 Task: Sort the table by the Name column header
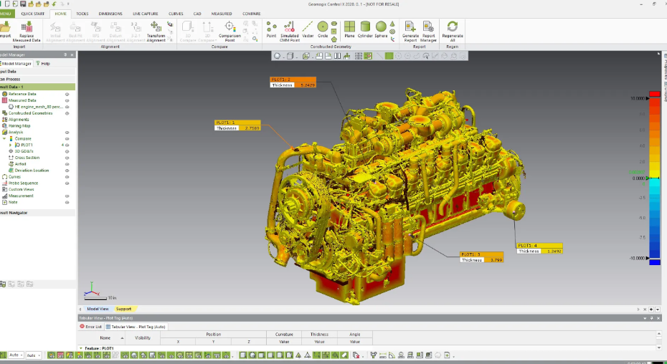click(x=105, y=337)
